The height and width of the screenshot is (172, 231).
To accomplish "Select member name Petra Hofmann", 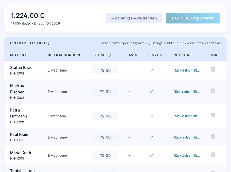I will (x=18, y=113).
